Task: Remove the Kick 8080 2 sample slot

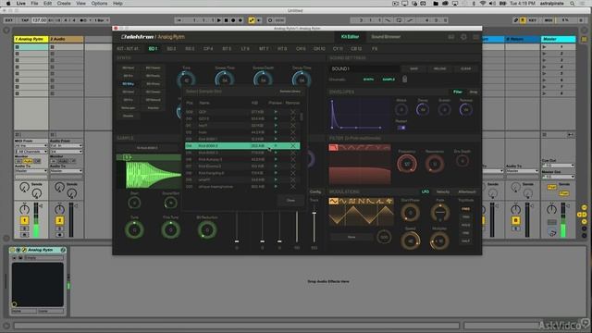Action: [292, 146]
